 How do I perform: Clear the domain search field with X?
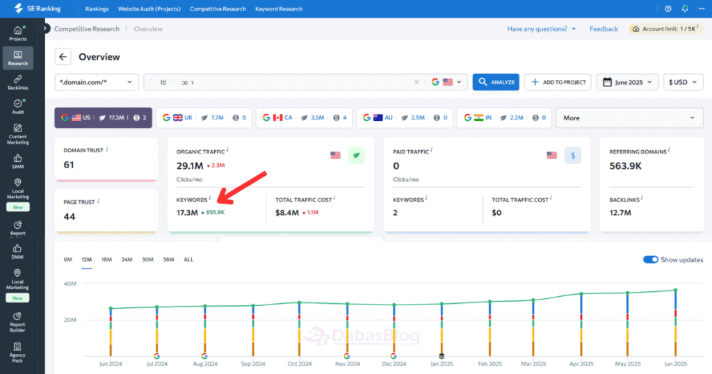pos(416,82)
